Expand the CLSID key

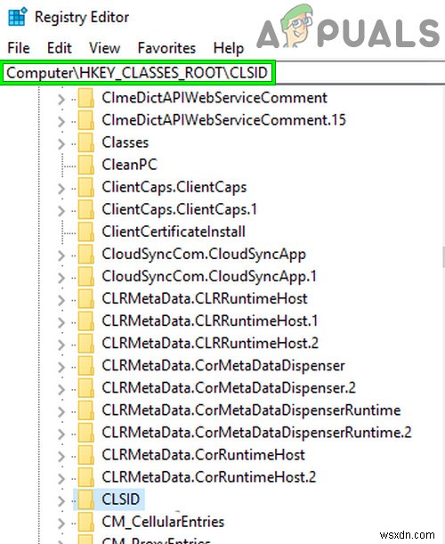(61, 500)
